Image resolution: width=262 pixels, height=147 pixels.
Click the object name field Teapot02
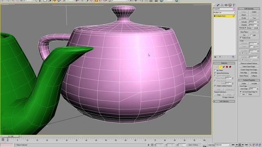tap(223, 9)
